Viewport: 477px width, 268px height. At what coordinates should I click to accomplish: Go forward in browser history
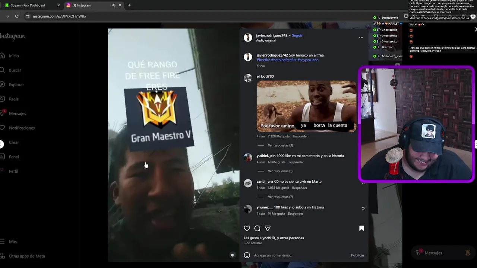[7, 16]
